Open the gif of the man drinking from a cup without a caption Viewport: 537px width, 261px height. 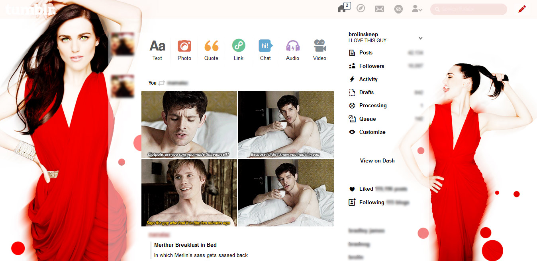[286, 193]
